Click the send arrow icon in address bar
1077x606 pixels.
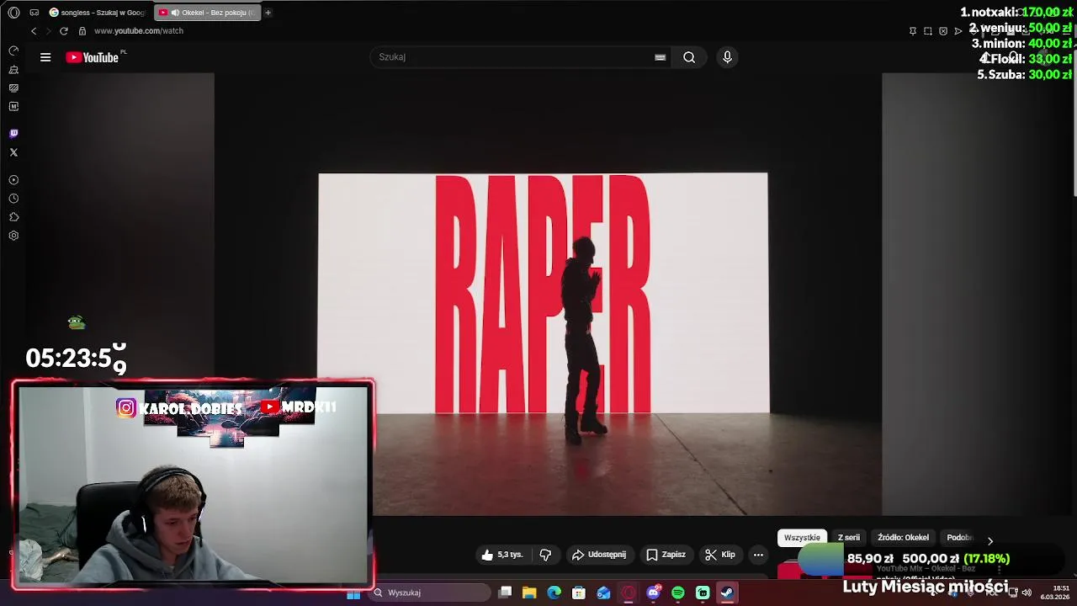958,31
